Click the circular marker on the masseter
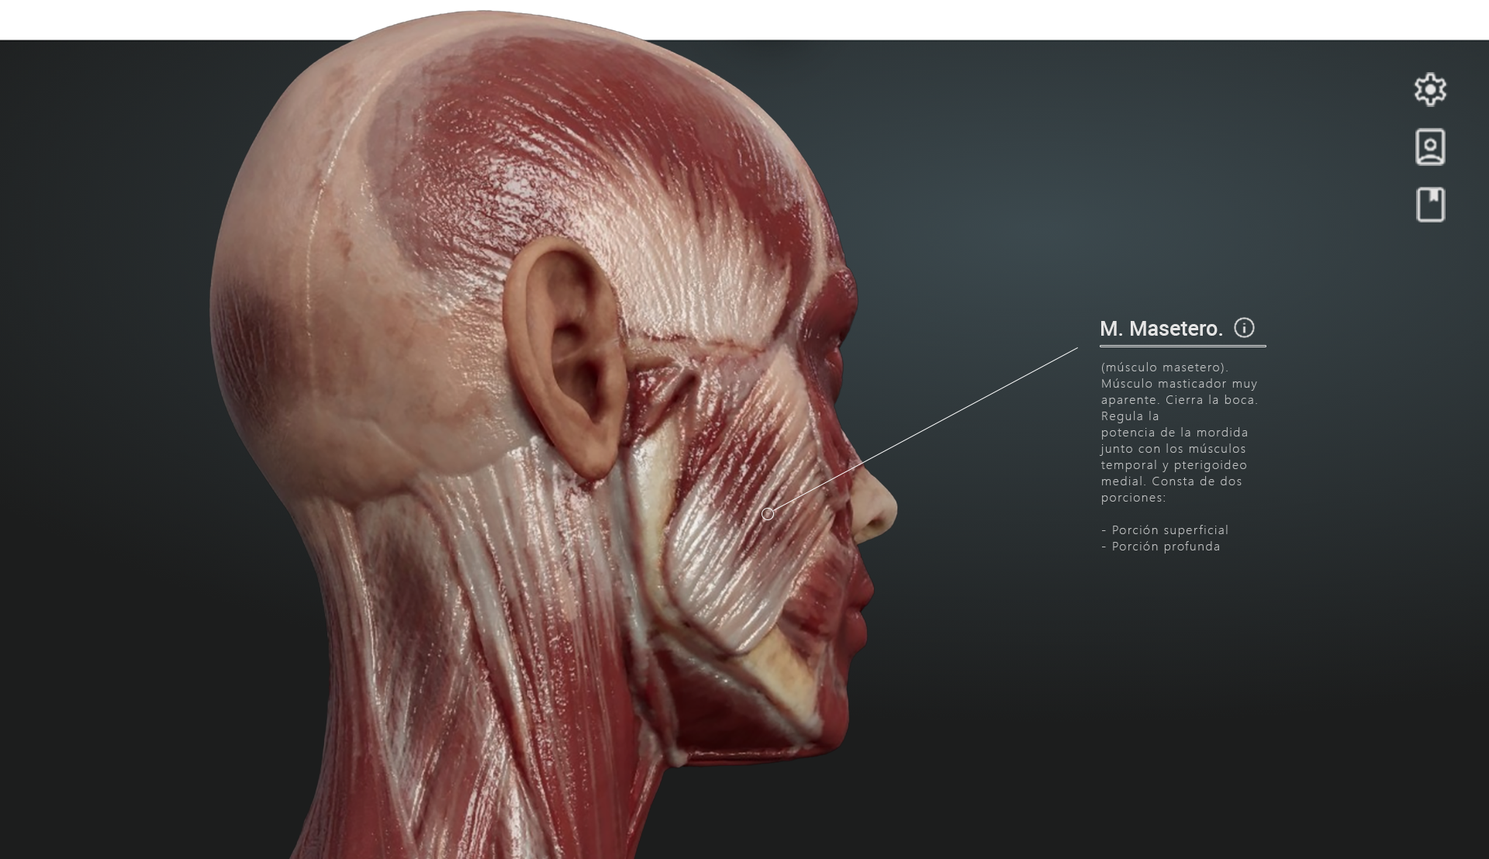The height and width of the screenshot is (859, 1489). point(768,514)
